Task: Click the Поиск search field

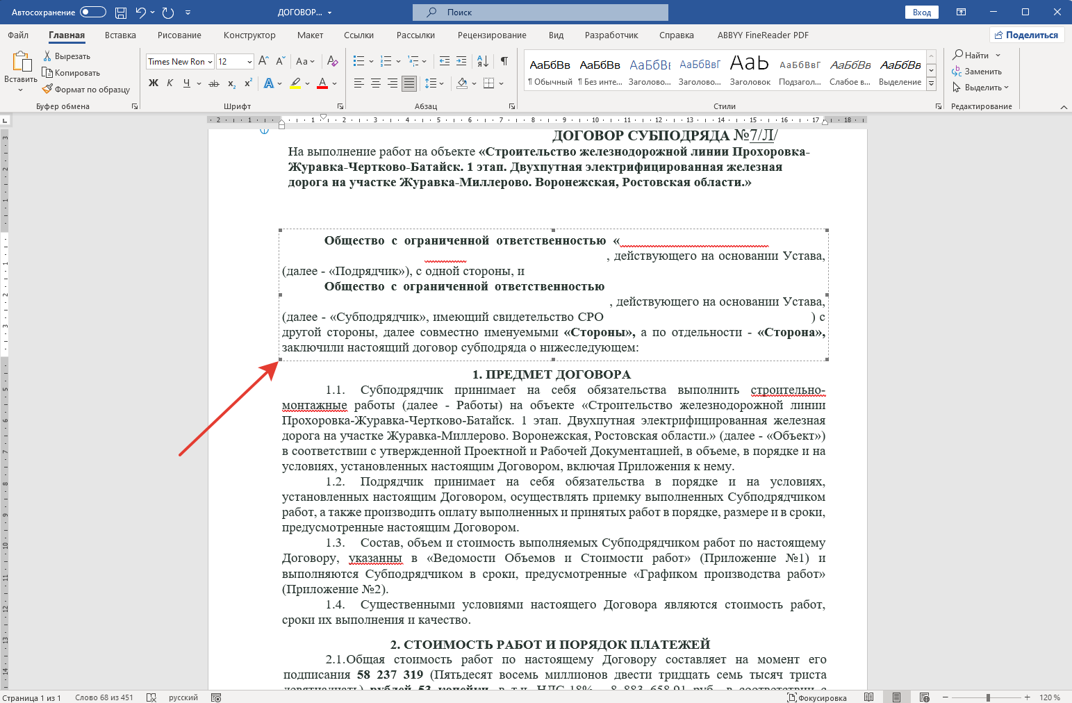Action: (540, 13)
